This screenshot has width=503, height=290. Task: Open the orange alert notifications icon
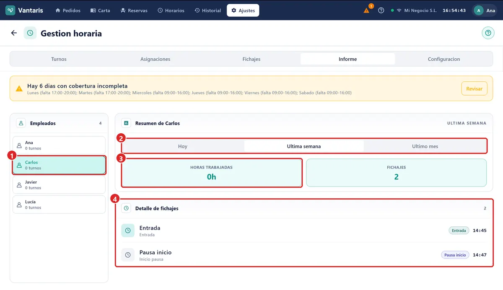point(367,10)
